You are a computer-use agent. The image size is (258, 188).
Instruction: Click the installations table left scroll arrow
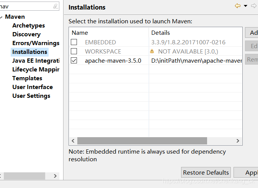tap(73, 141)
